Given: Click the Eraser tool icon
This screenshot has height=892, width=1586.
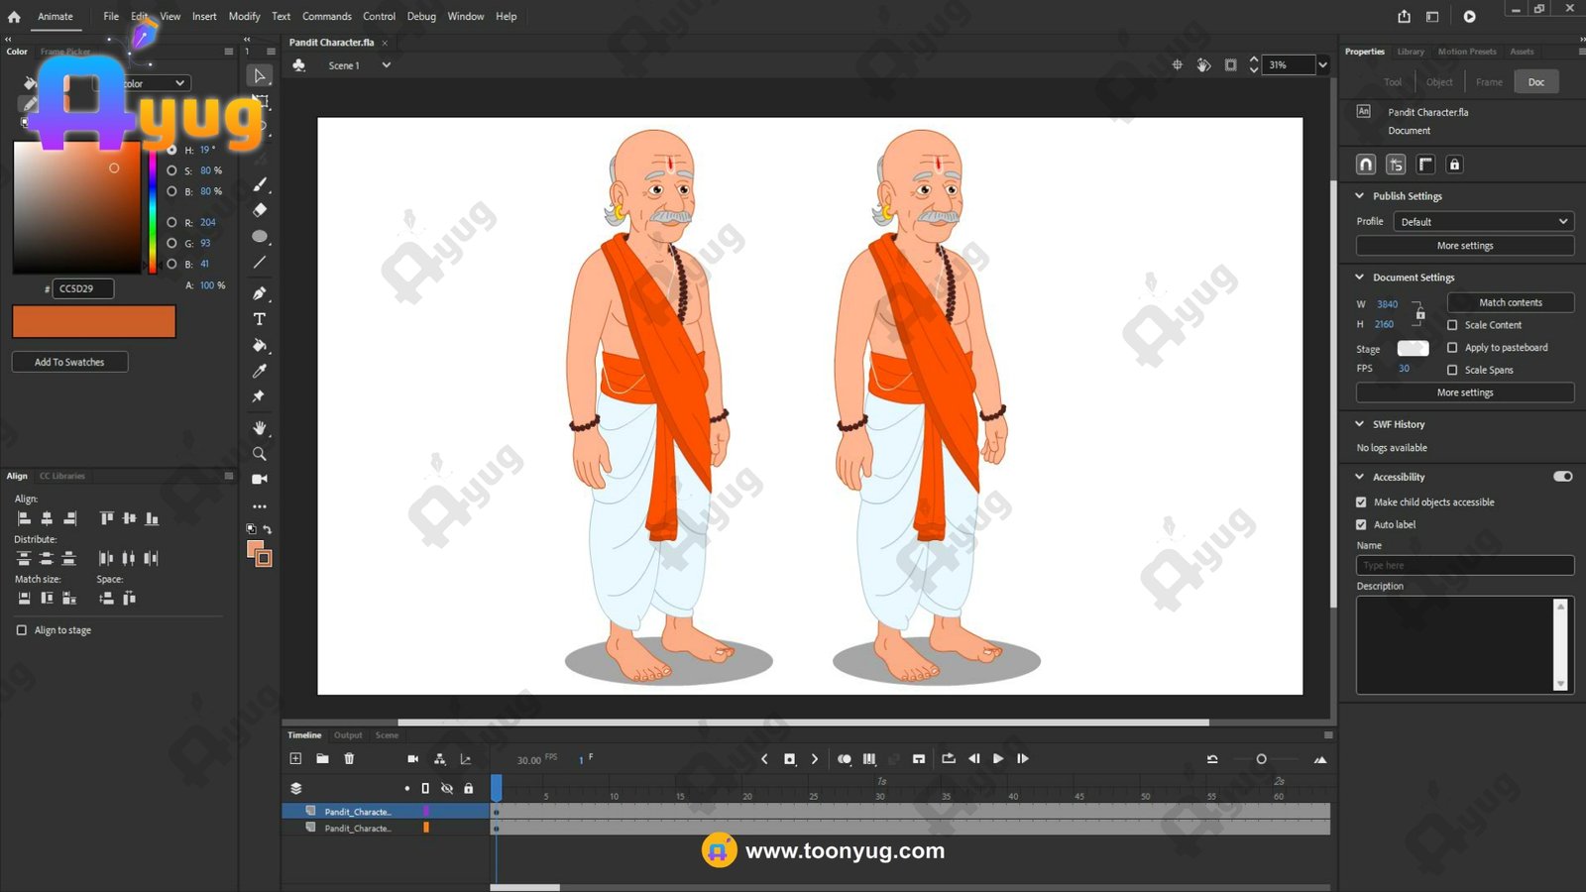Looking at the screenshot, I should [260, 210].
